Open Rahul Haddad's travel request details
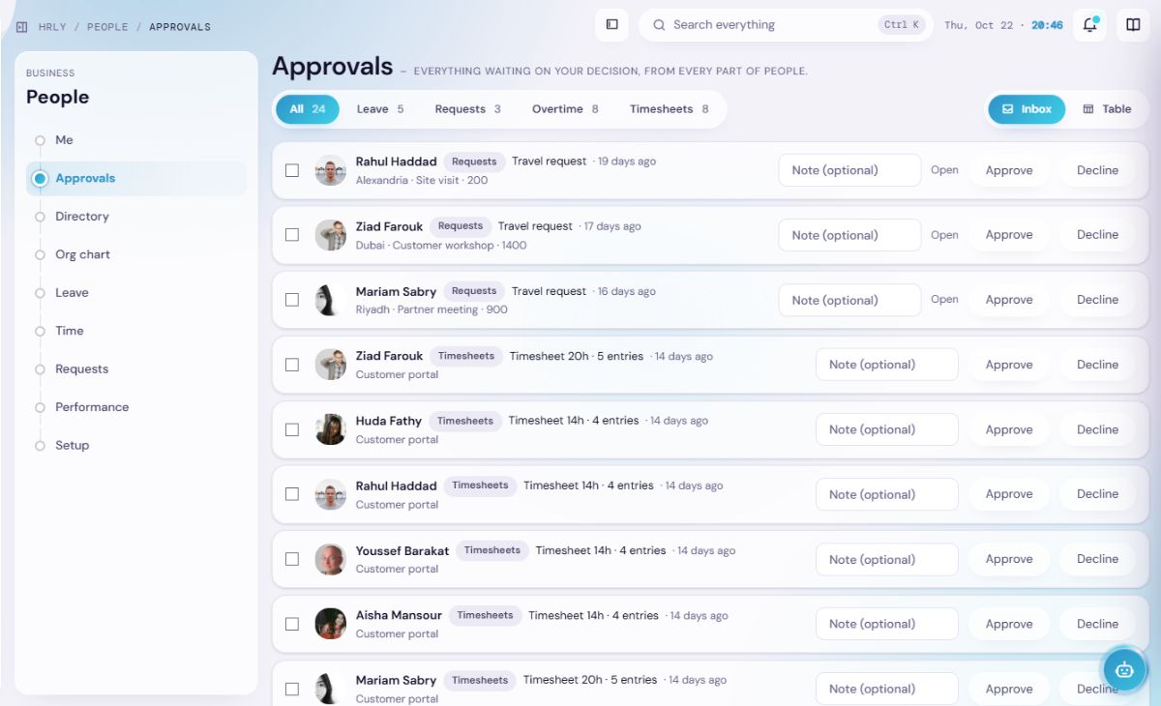The image size is (1161, 706). pyautogui.click(x=944, y=170)
